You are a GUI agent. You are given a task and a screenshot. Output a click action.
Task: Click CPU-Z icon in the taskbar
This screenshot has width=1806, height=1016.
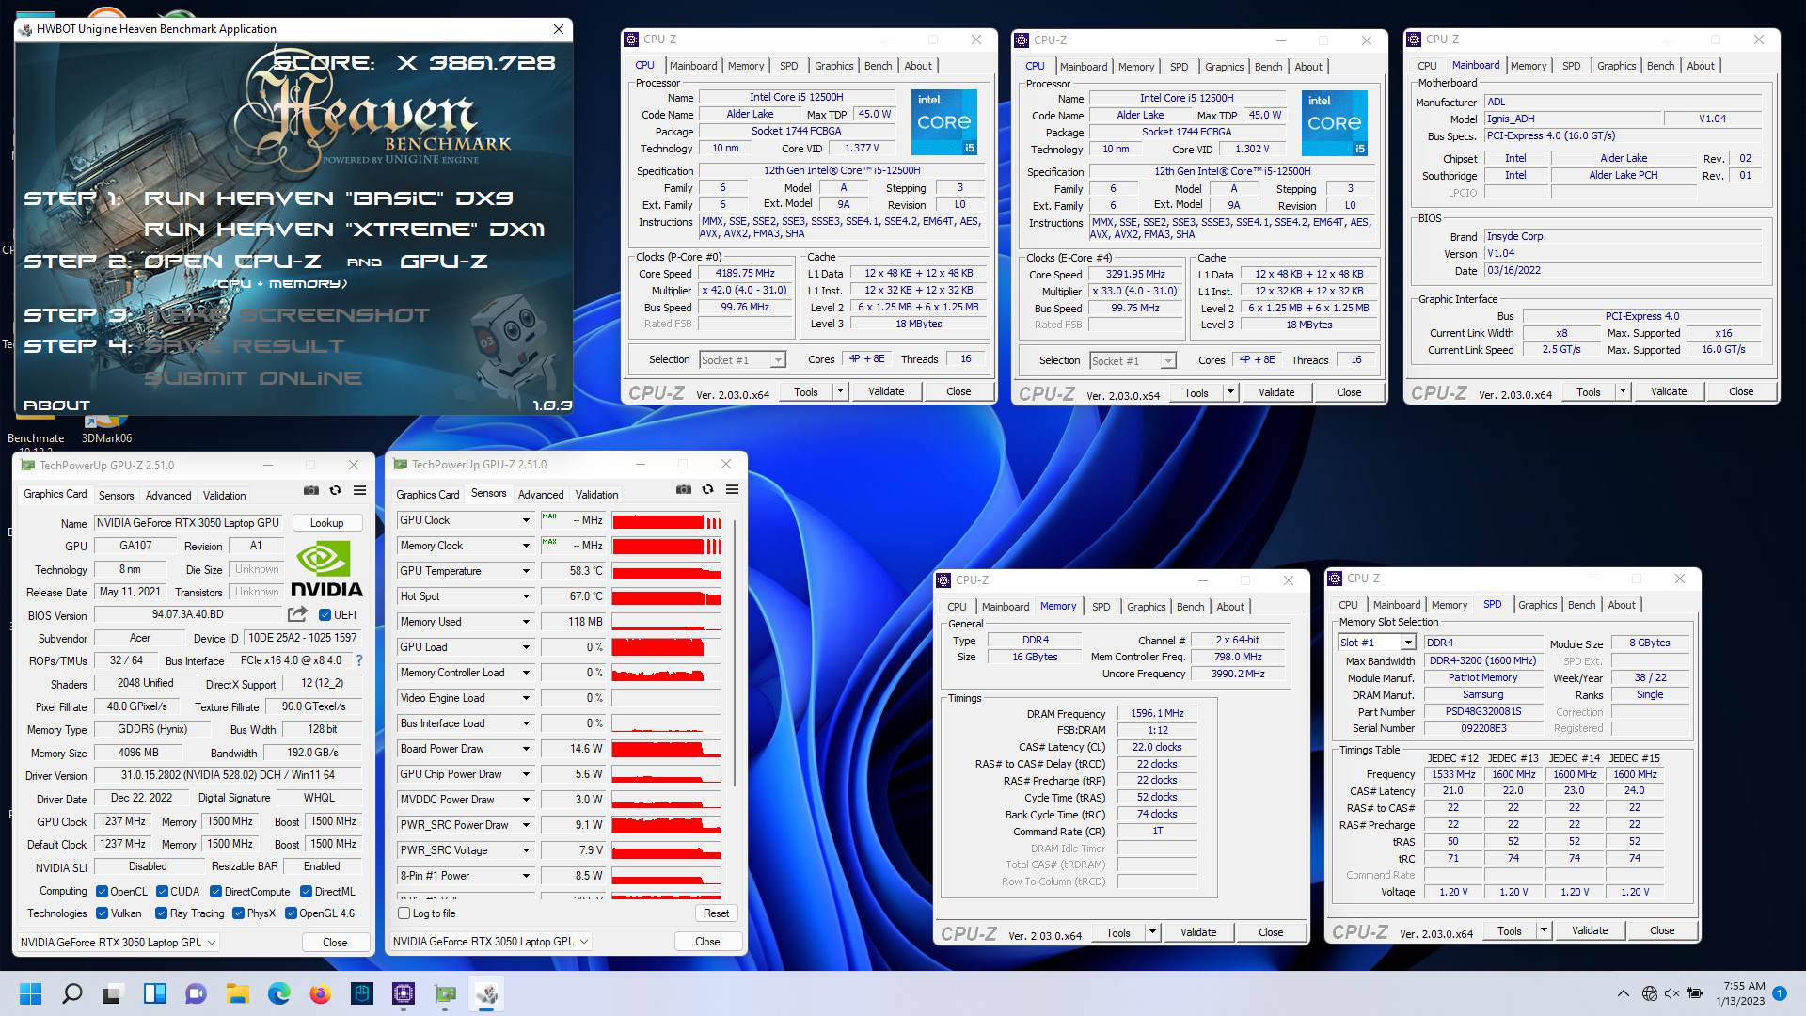(x=404, y=993)
